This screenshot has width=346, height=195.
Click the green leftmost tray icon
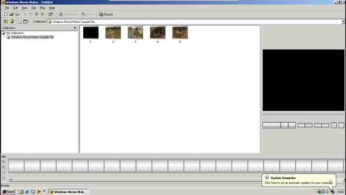click(x=318, y=192)
